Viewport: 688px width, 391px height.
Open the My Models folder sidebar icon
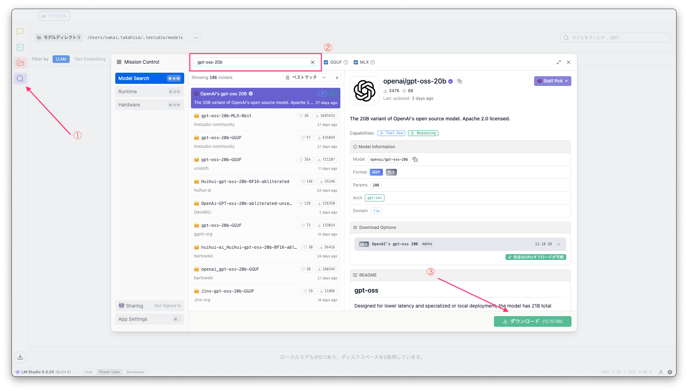pyautogui.click(x=20, y=63)
